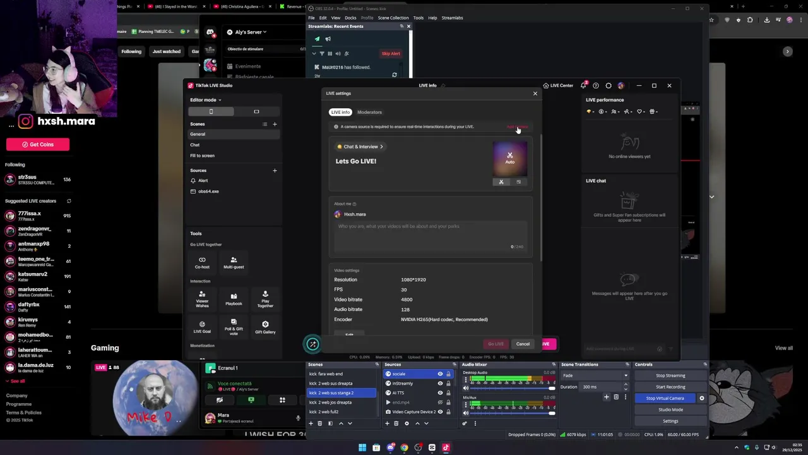Open the virtual camera settings gear
Viewport: 808px width, 455px height.
pyautogui.click(x=701, y=398)
